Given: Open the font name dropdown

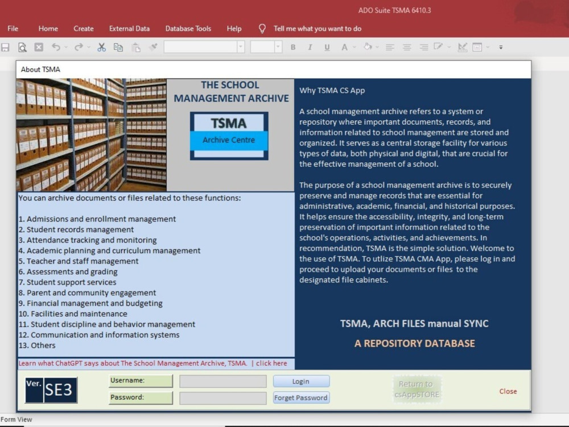Looking at the screenshot, I should (x=241, y=47).
